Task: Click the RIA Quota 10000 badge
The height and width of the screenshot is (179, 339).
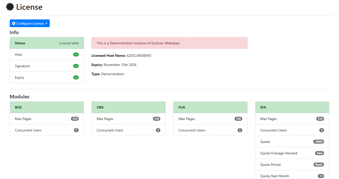Action: click(x=319, y=142)
